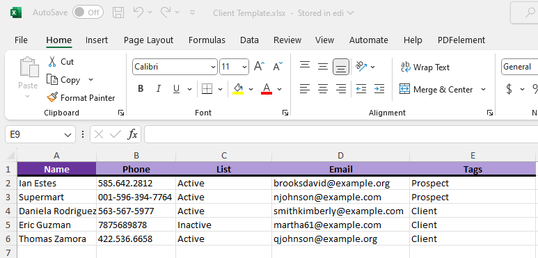This screenshot has width=538, height=258.
Task: Open the Calibri font name box
Action: (x=175, y=67)
